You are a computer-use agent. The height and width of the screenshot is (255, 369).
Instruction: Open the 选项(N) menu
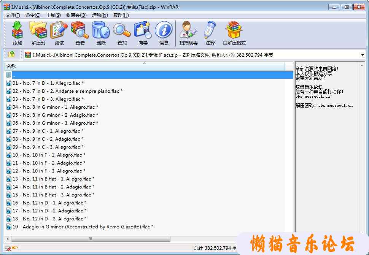coord(100,15)
